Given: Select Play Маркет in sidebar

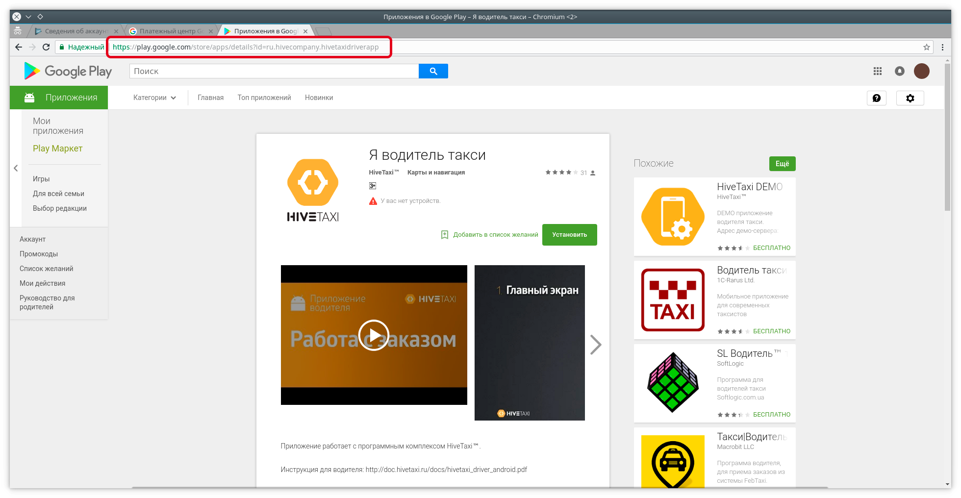Looking at the screenshot, I should (x=57, y=149).
